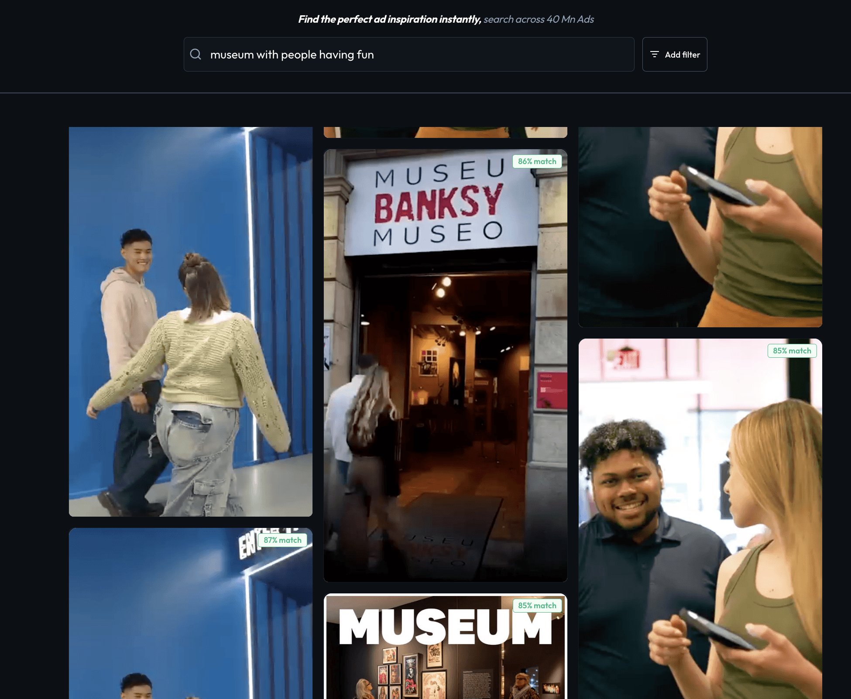Image resolution: width=851 pixels, height=699 pixels.
Task: Click the 'Find the perfect ad inspiration instantly' heading
Action: coord(389,19)
